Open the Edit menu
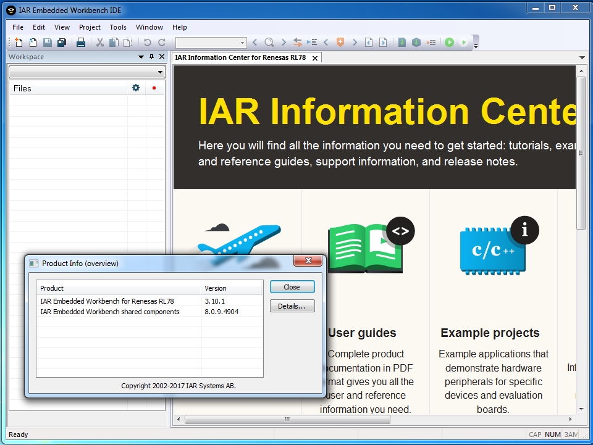 click(38, 27)
